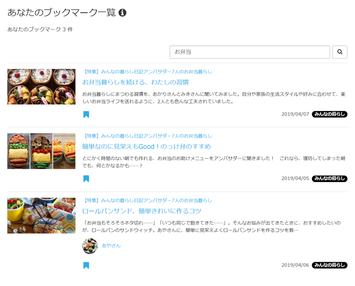Viewport: 355px width, 286px height.
Task: Toggle bookmark icon for ロールパンサンド article
Action: 86,265
